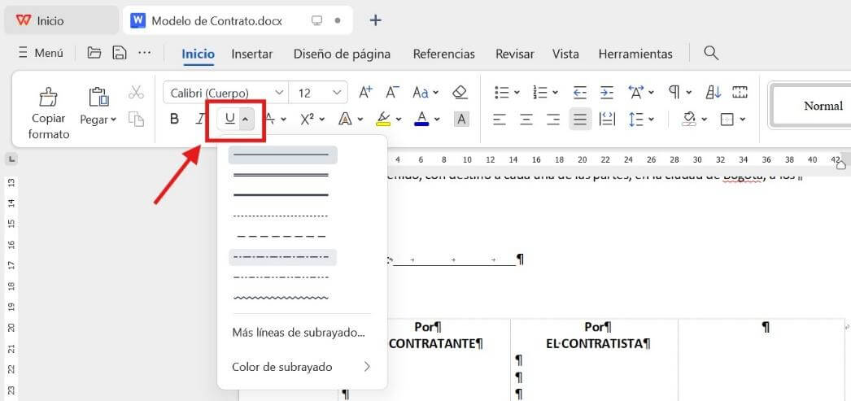Collapse the underline style dropdown arrow
The height and width of the screenshot is (401, 851).
click(246, 120)
